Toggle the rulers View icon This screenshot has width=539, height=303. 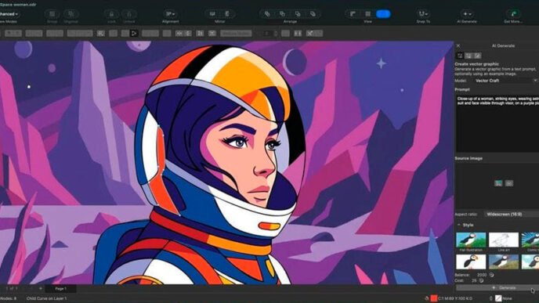353,14
